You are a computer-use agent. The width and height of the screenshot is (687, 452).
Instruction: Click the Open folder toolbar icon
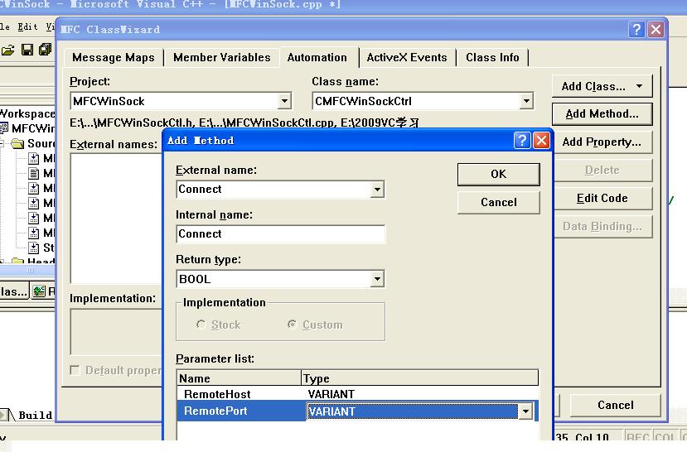[8, 50]
